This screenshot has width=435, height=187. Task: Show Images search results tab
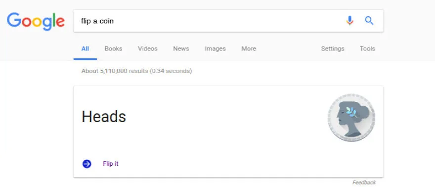point(216,49)
